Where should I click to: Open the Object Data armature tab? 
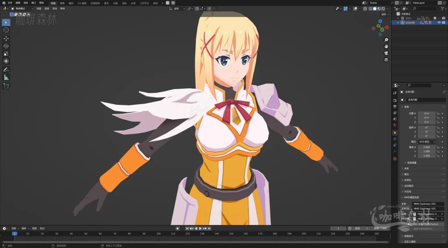[395, 151]
